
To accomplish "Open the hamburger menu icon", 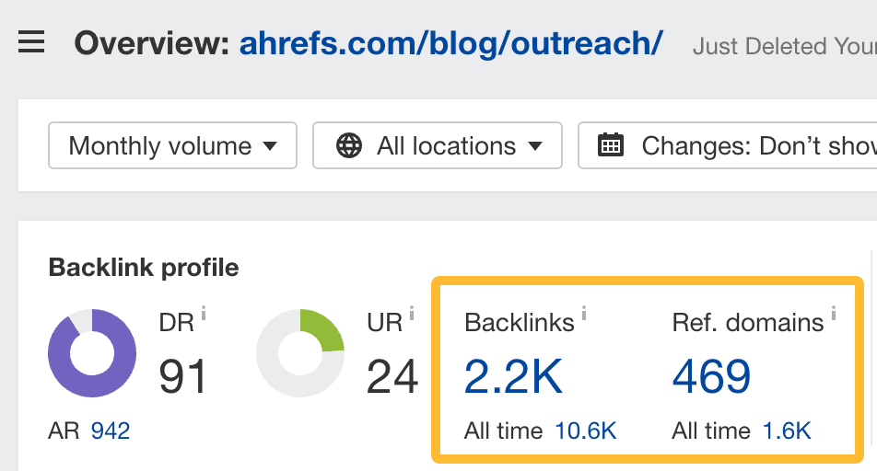I will pos(31,42).
